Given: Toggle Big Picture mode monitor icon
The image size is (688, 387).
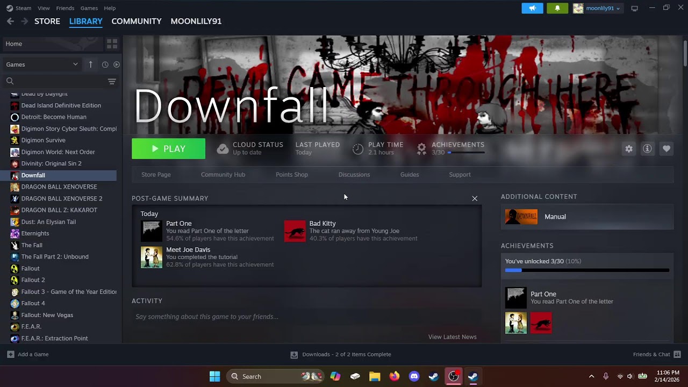Looking at the screenshot, I should [x=634, y=8].
